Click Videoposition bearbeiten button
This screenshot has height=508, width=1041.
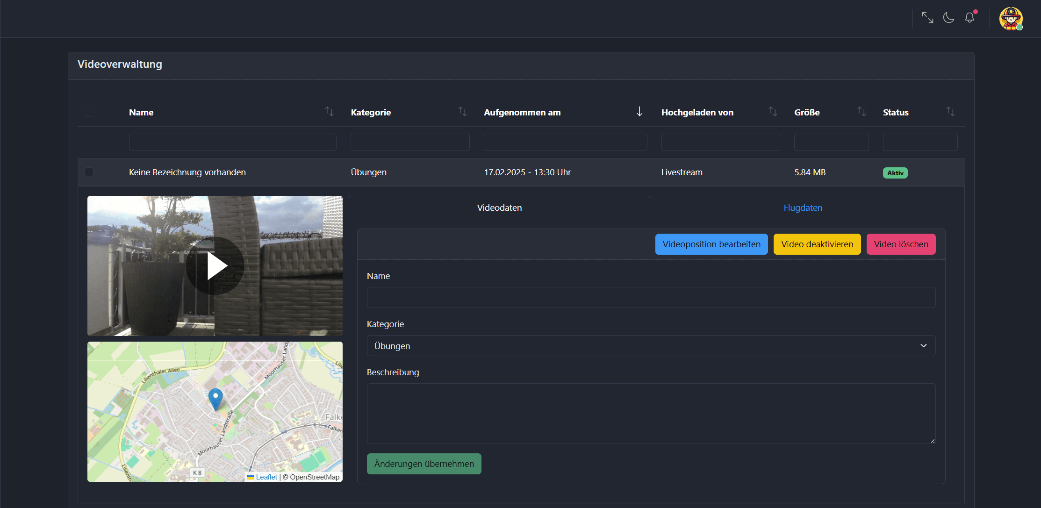click(711, 244)
